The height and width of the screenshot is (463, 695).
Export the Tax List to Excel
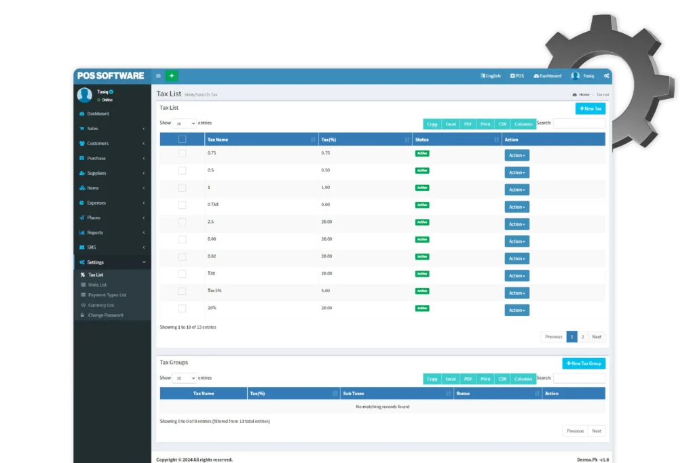tap(451, 124)
